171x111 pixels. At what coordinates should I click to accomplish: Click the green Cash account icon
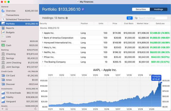(x=3, y=45)
